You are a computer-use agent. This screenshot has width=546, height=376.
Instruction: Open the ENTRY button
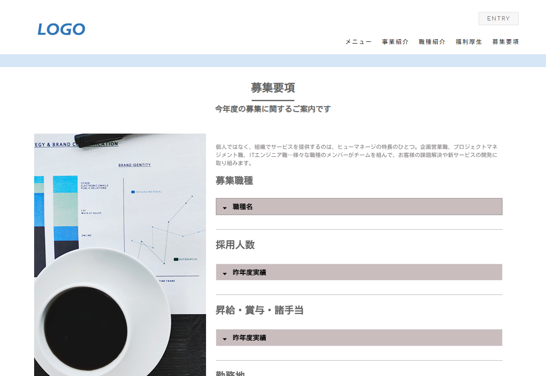tap(498, 18)
